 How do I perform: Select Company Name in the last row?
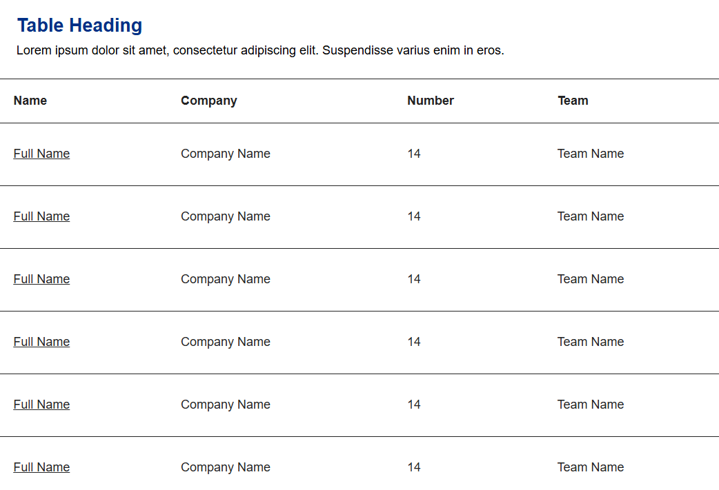point(226,467)
